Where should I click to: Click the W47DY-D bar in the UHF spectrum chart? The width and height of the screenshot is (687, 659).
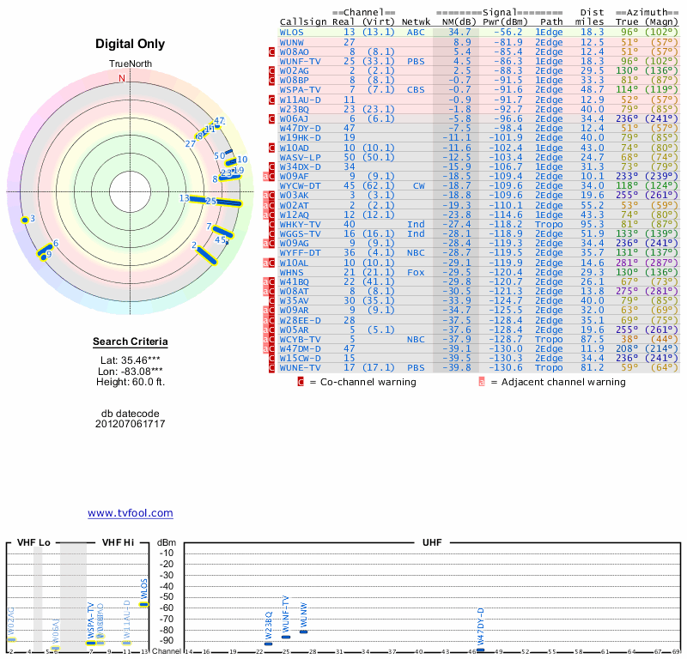480,650
